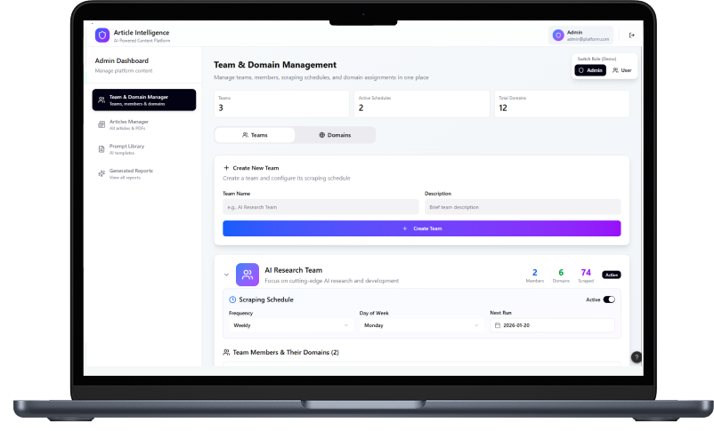The height and width of the screenshot is (431, 714).
Task: Click the 6 Domains stat
Action: (561, 275)
